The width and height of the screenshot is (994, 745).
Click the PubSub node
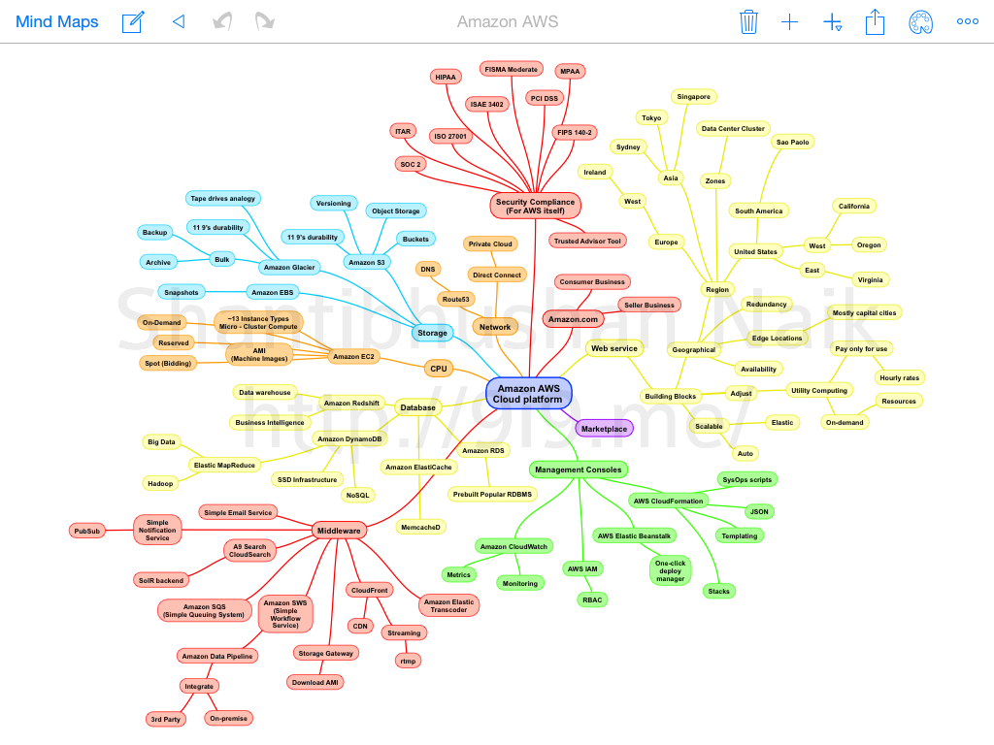(86, 531)
